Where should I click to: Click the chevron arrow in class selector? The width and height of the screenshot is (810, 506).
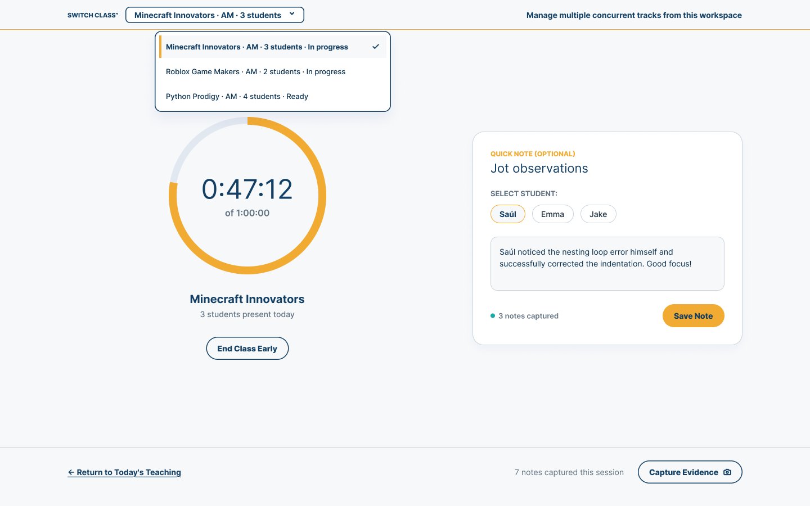coord(292,14)
